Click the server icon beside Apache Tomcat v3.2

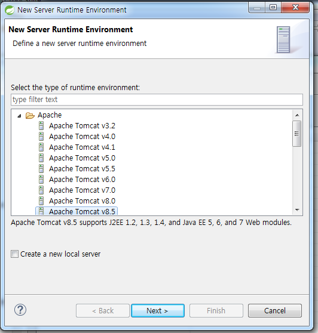(x=41, y=126)
